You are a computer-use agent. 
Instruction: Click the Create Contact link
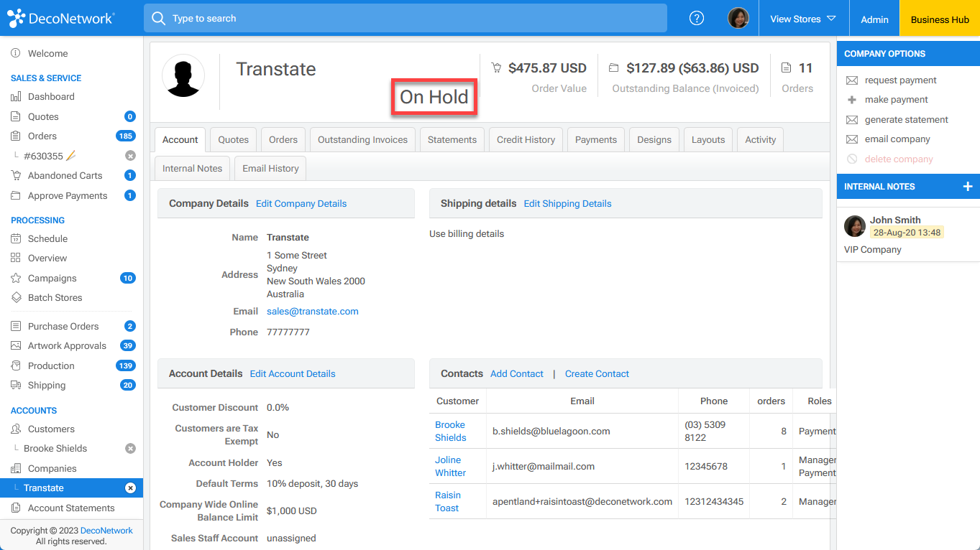tap(597, 374)
